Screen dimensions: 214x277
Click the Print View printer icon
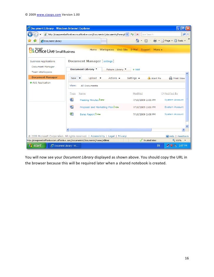tap(170, 78)
